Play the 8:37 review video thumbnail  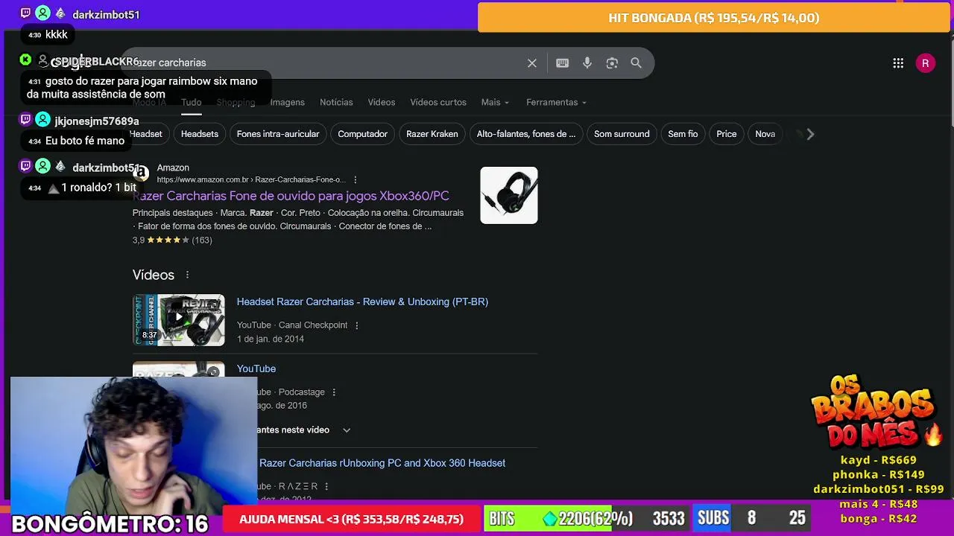(179, 320)
